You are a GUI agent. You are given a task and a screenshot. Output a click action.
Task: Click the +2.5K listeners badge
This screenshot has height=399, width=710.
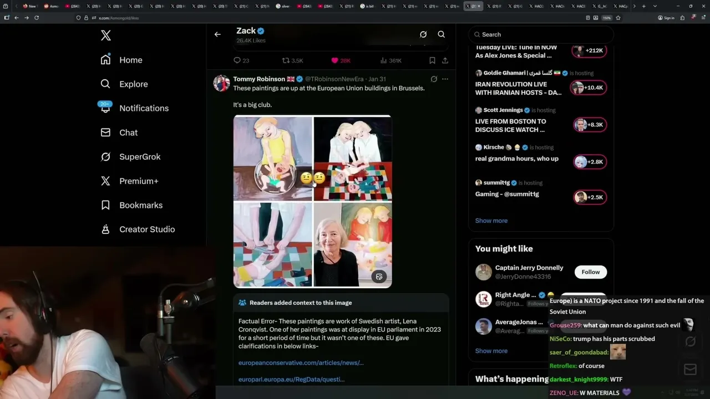coord(590,197)
